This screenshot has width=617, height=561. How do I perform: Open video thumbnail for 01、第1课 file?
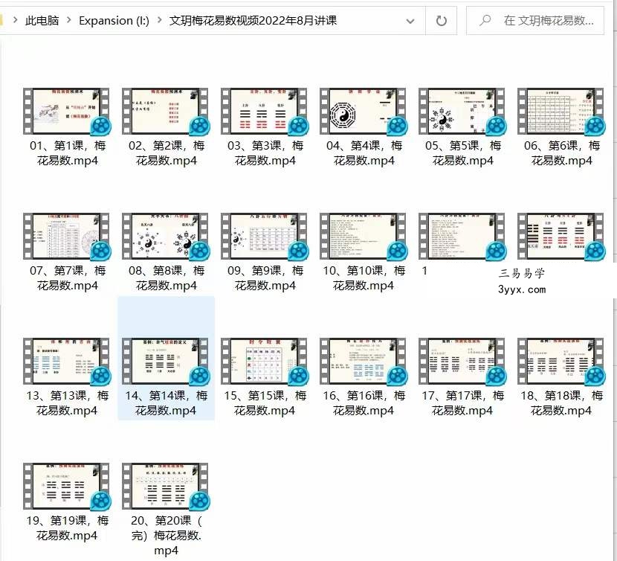tap(66, 111)
